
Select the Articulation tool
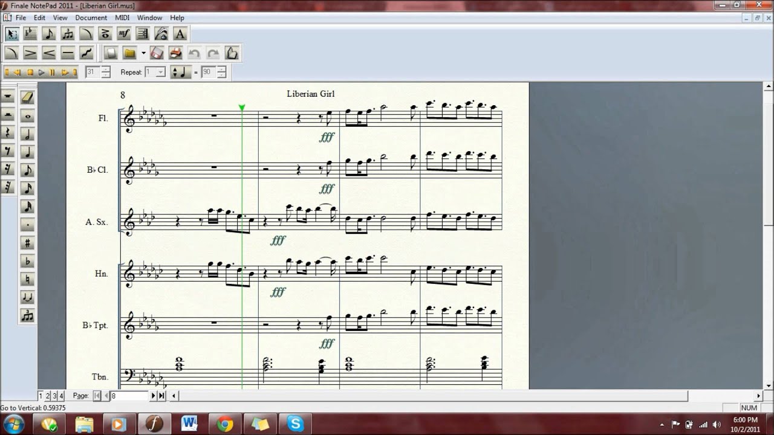tap(105, 33)
